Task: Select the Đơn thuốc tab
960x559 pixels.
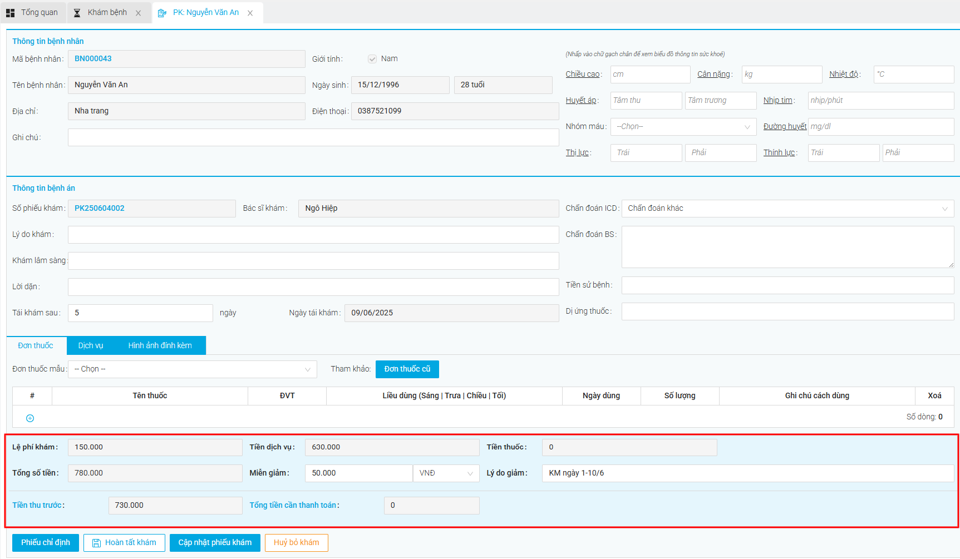Action: coord(36,345)
